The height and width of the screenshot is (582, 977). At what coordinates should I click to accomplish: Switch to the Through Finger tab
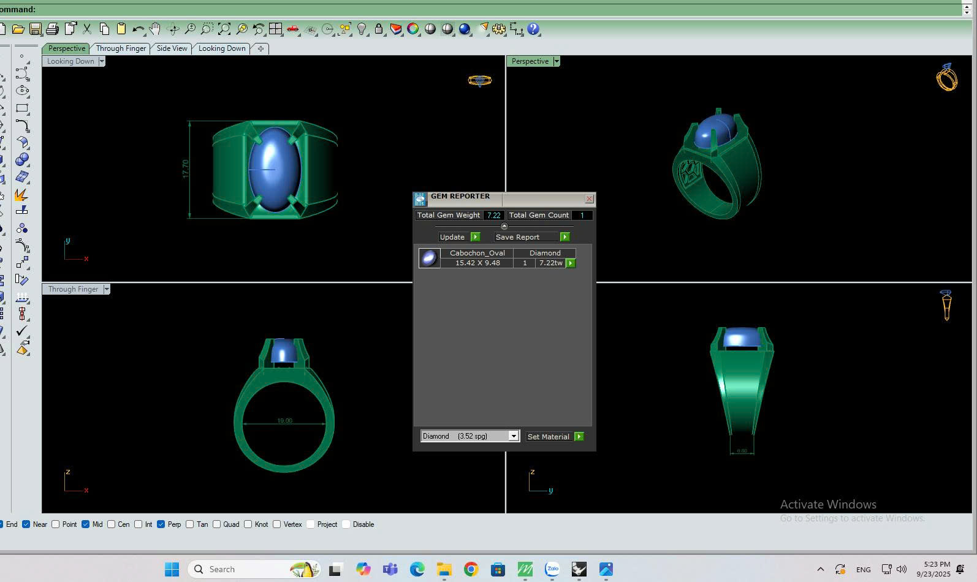click(121, 48)
